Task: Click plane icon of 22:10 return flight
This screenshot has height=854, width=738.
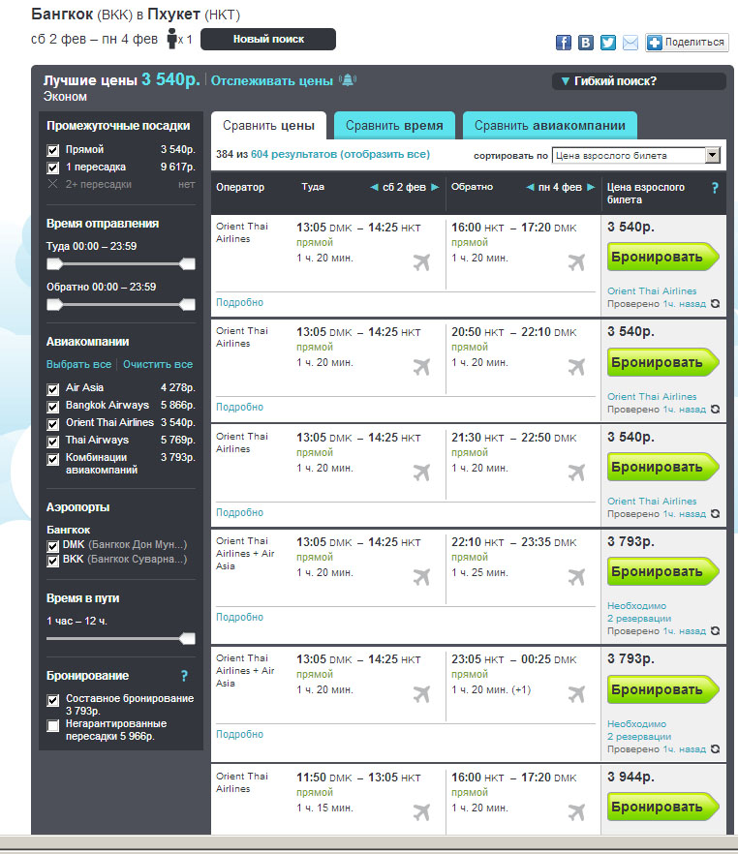Action: tap(576, 577)
